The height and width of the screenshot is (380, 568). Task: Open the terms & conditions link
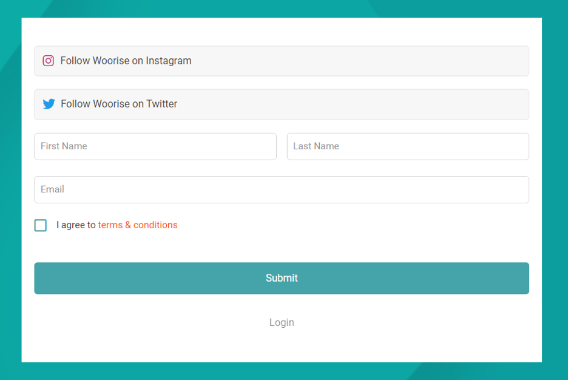tap(138, 225)
